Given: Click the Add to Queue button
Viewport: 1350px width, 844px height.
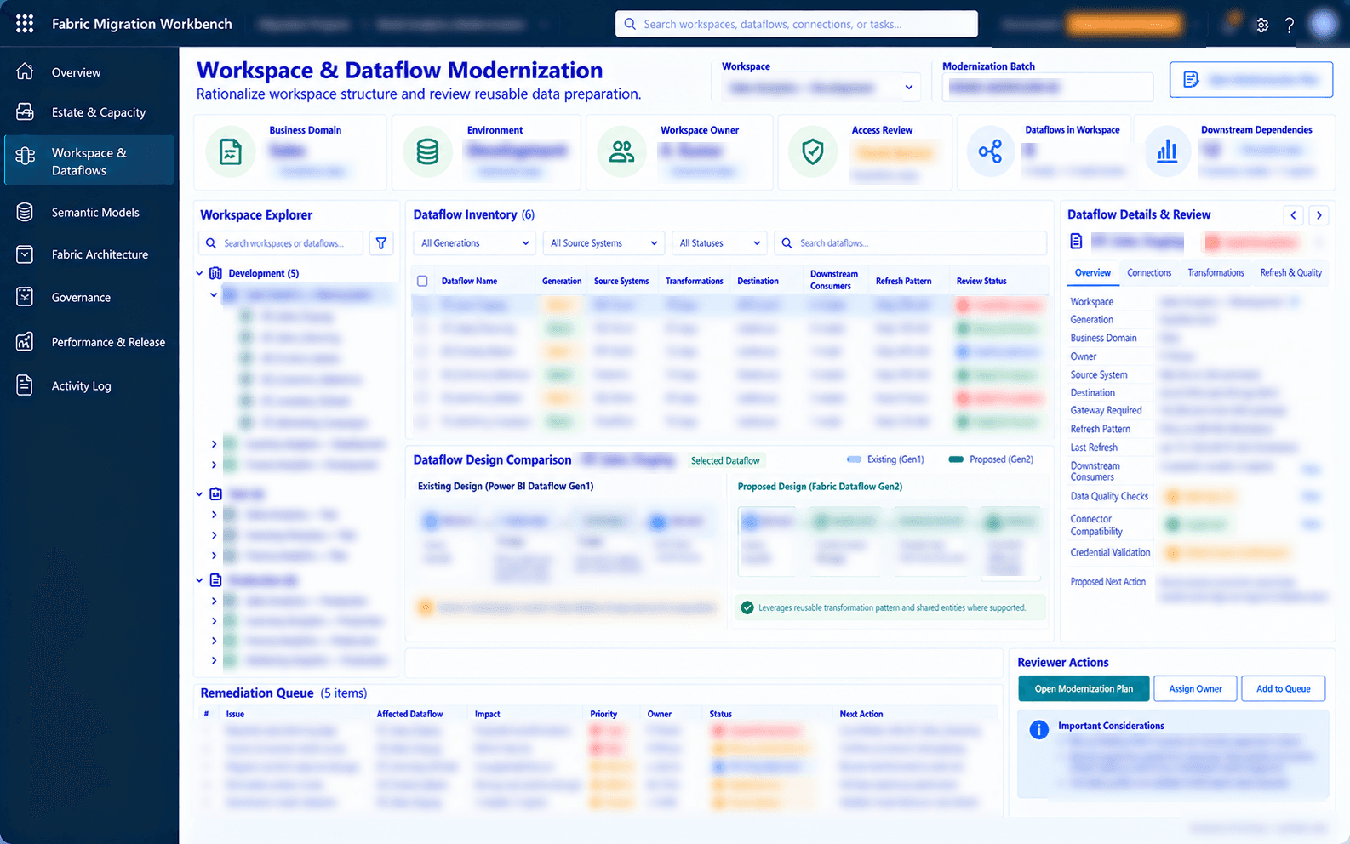Looking at the screenshot, I should click(1284, 689).
